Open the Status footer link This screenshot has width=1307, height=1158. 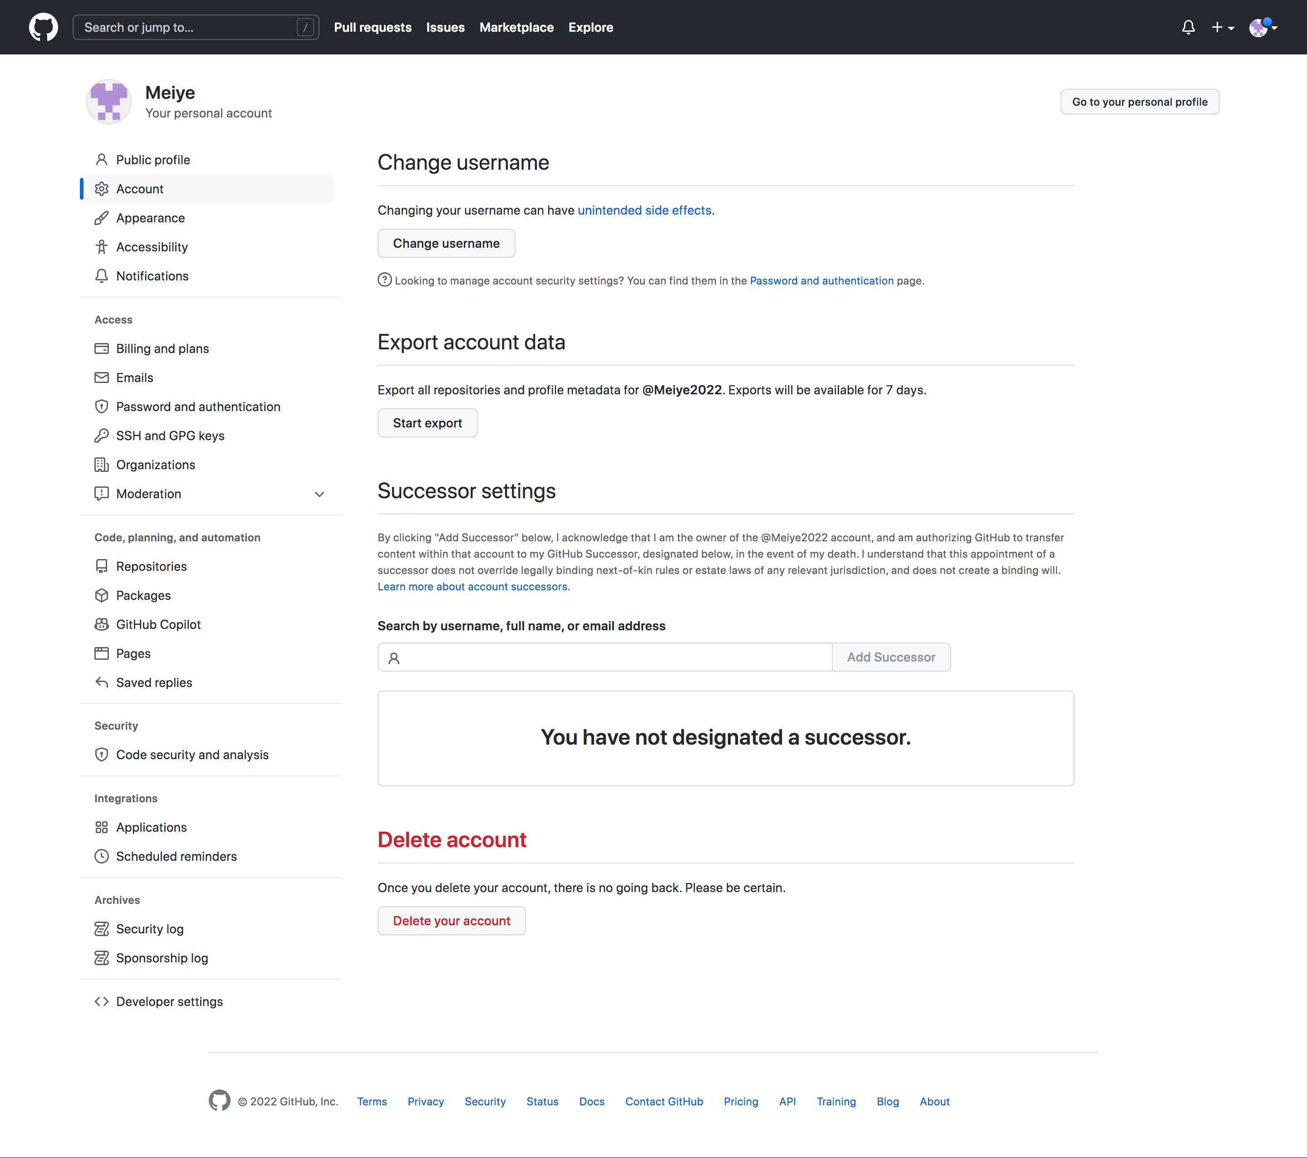(542, 1101)
